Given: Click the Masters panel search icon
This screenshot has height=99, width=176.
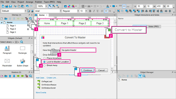Looking at the screenshot, I should coord(31,76).
